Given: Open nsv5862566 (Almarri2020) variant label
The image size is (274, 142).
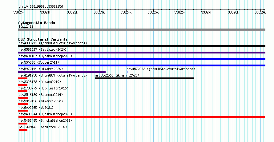Looking at the screenshot, I should coord(117,75).
